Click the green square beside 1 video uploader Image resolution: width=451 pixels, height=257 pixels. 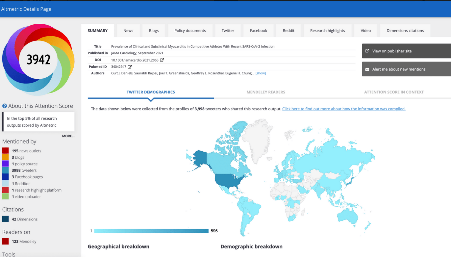5,196
